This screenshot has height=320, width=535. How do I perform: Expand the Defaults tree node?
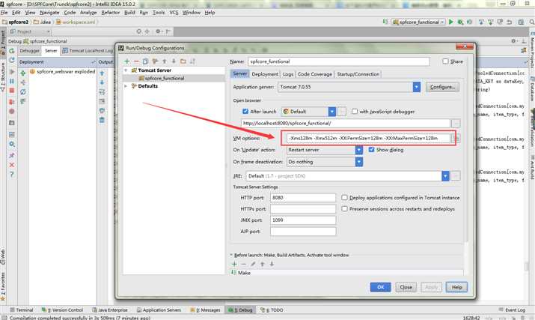click(126, 86)
